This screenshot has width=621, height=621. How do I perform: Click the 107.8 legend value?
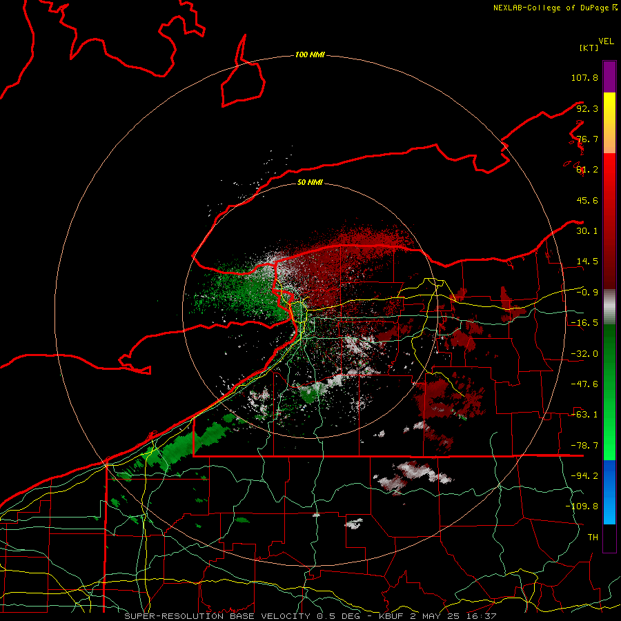click(584, 77)
